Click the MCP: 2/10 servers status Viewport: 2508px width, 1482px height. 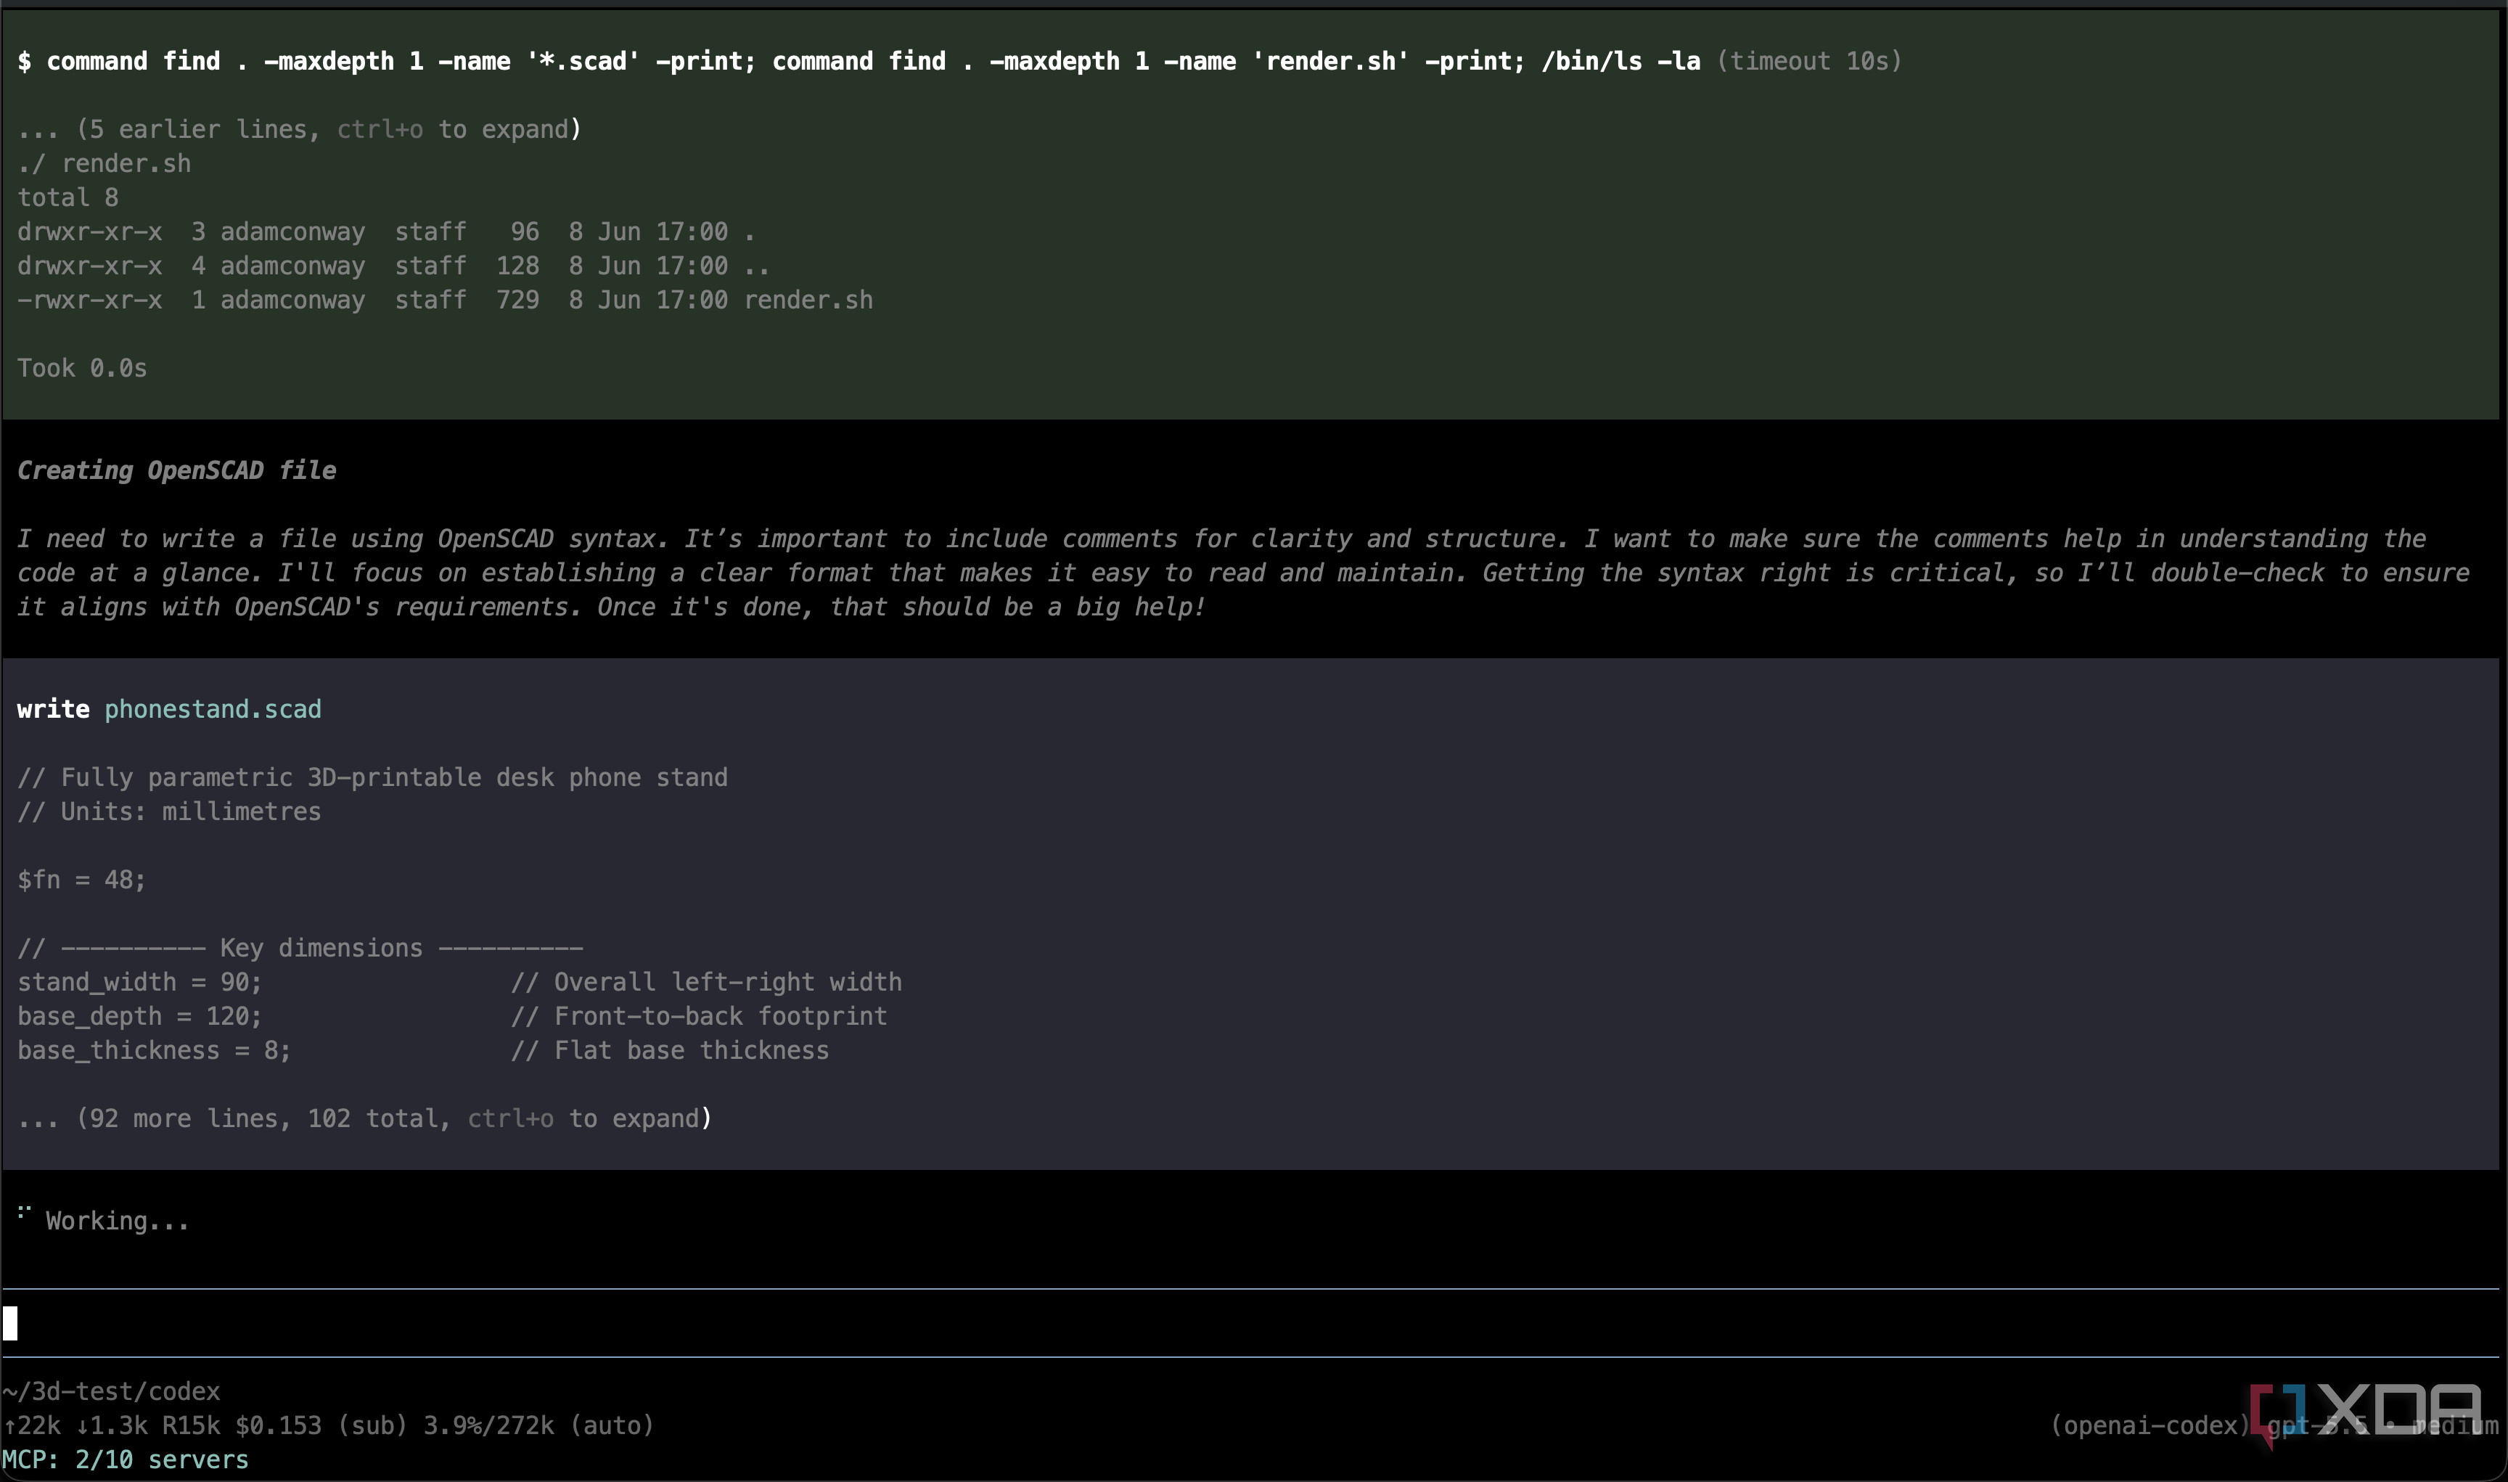(125, 1459)
